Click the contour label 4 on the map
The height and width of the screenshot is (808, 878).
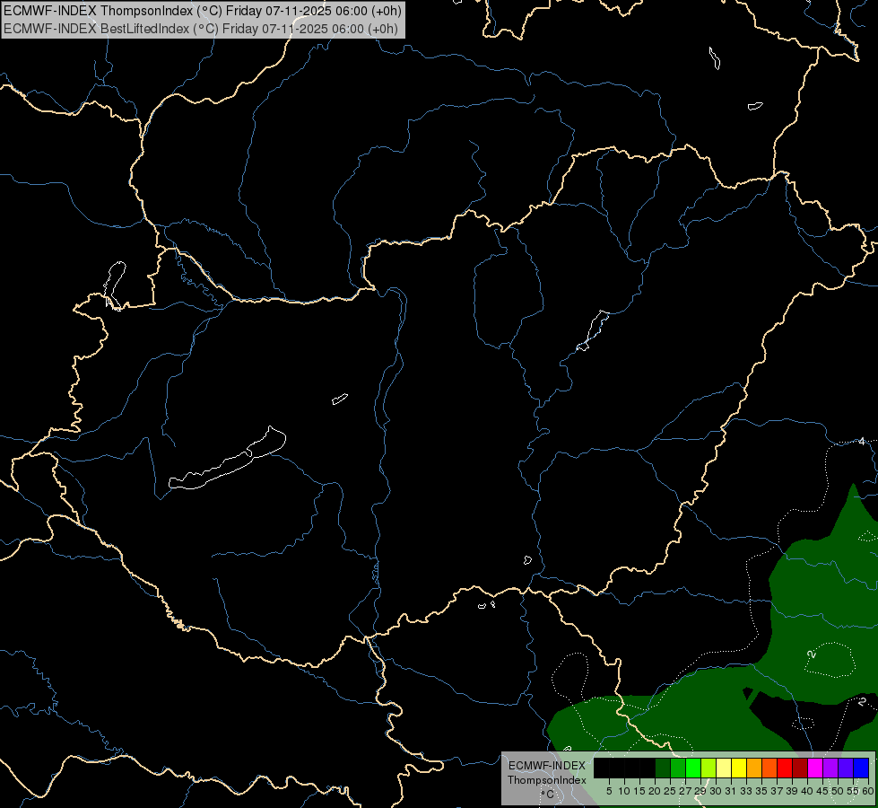point(862,442)
